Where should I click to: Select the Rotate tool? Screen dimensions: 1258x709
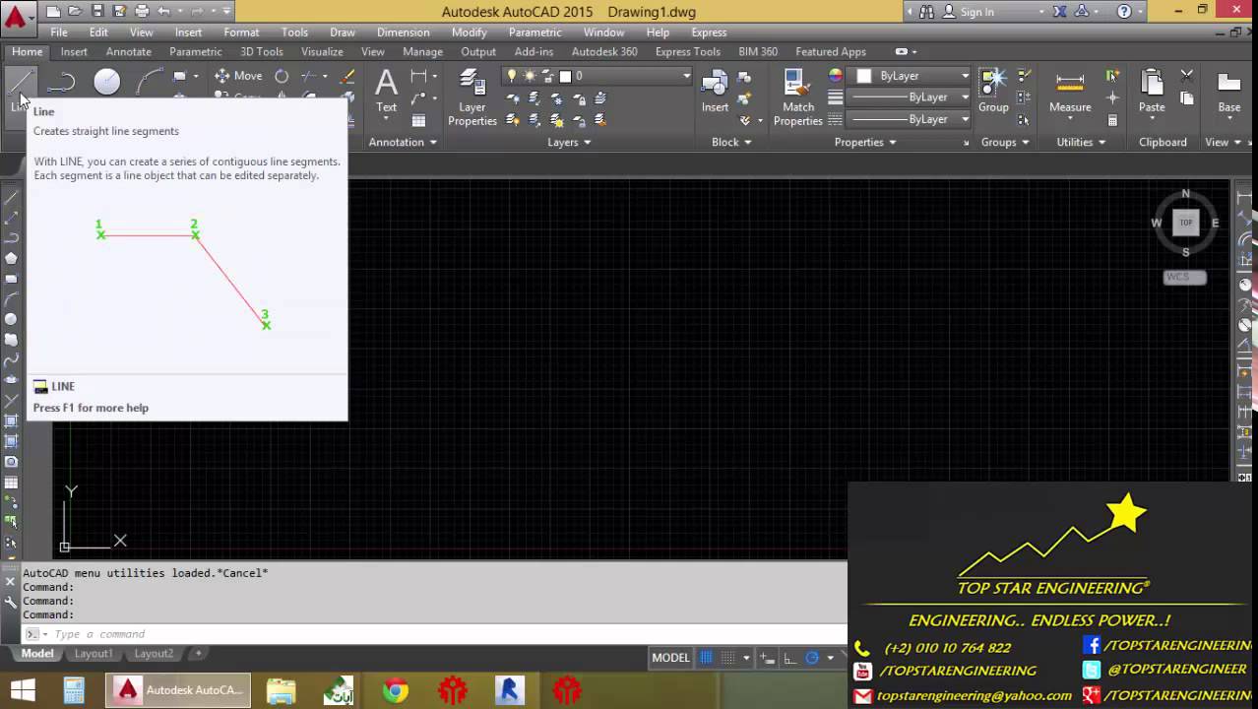pos(282,76)
